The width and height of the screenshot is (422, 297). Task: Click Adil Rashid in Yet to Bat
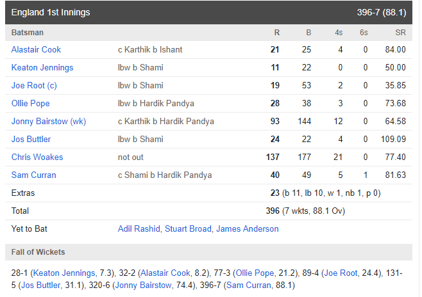[139, 229]
